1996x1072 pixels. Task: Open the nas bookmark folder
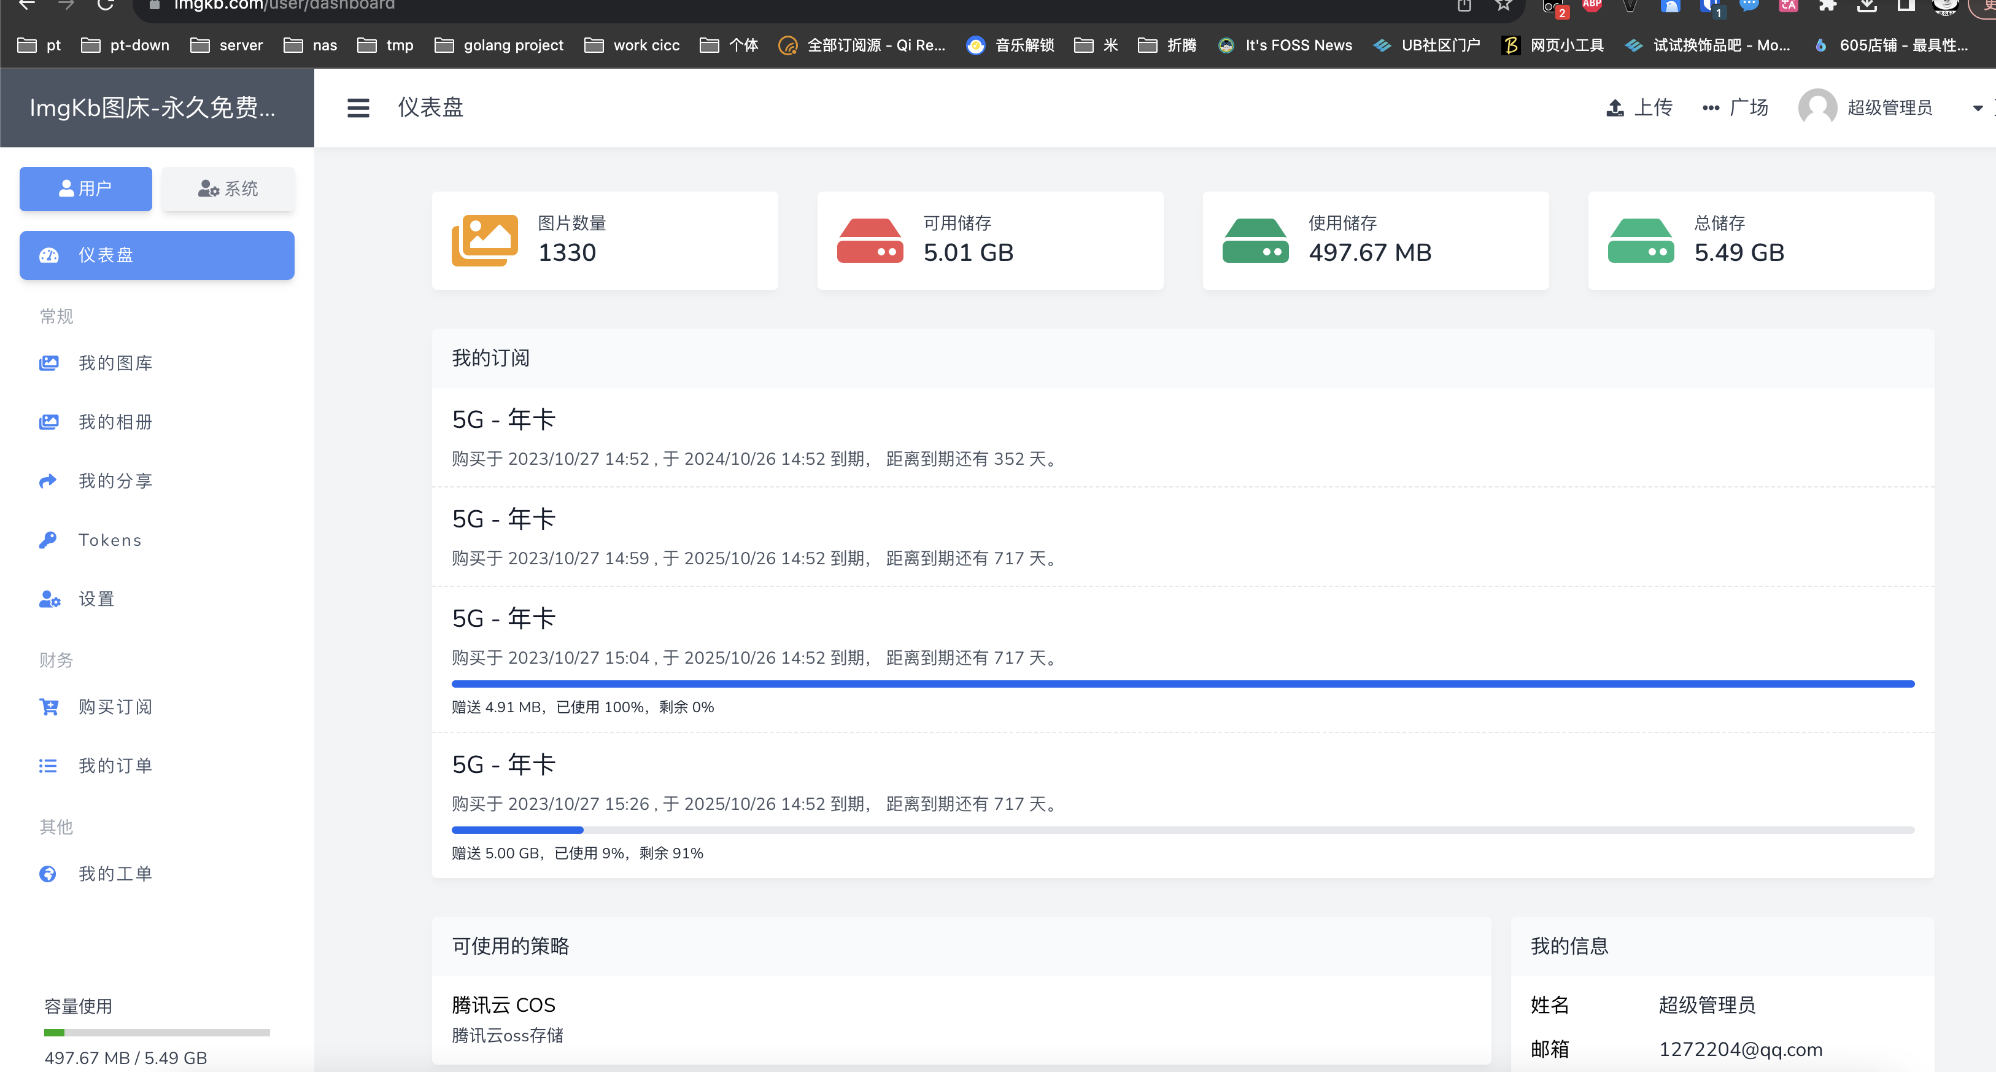point(310,45)
